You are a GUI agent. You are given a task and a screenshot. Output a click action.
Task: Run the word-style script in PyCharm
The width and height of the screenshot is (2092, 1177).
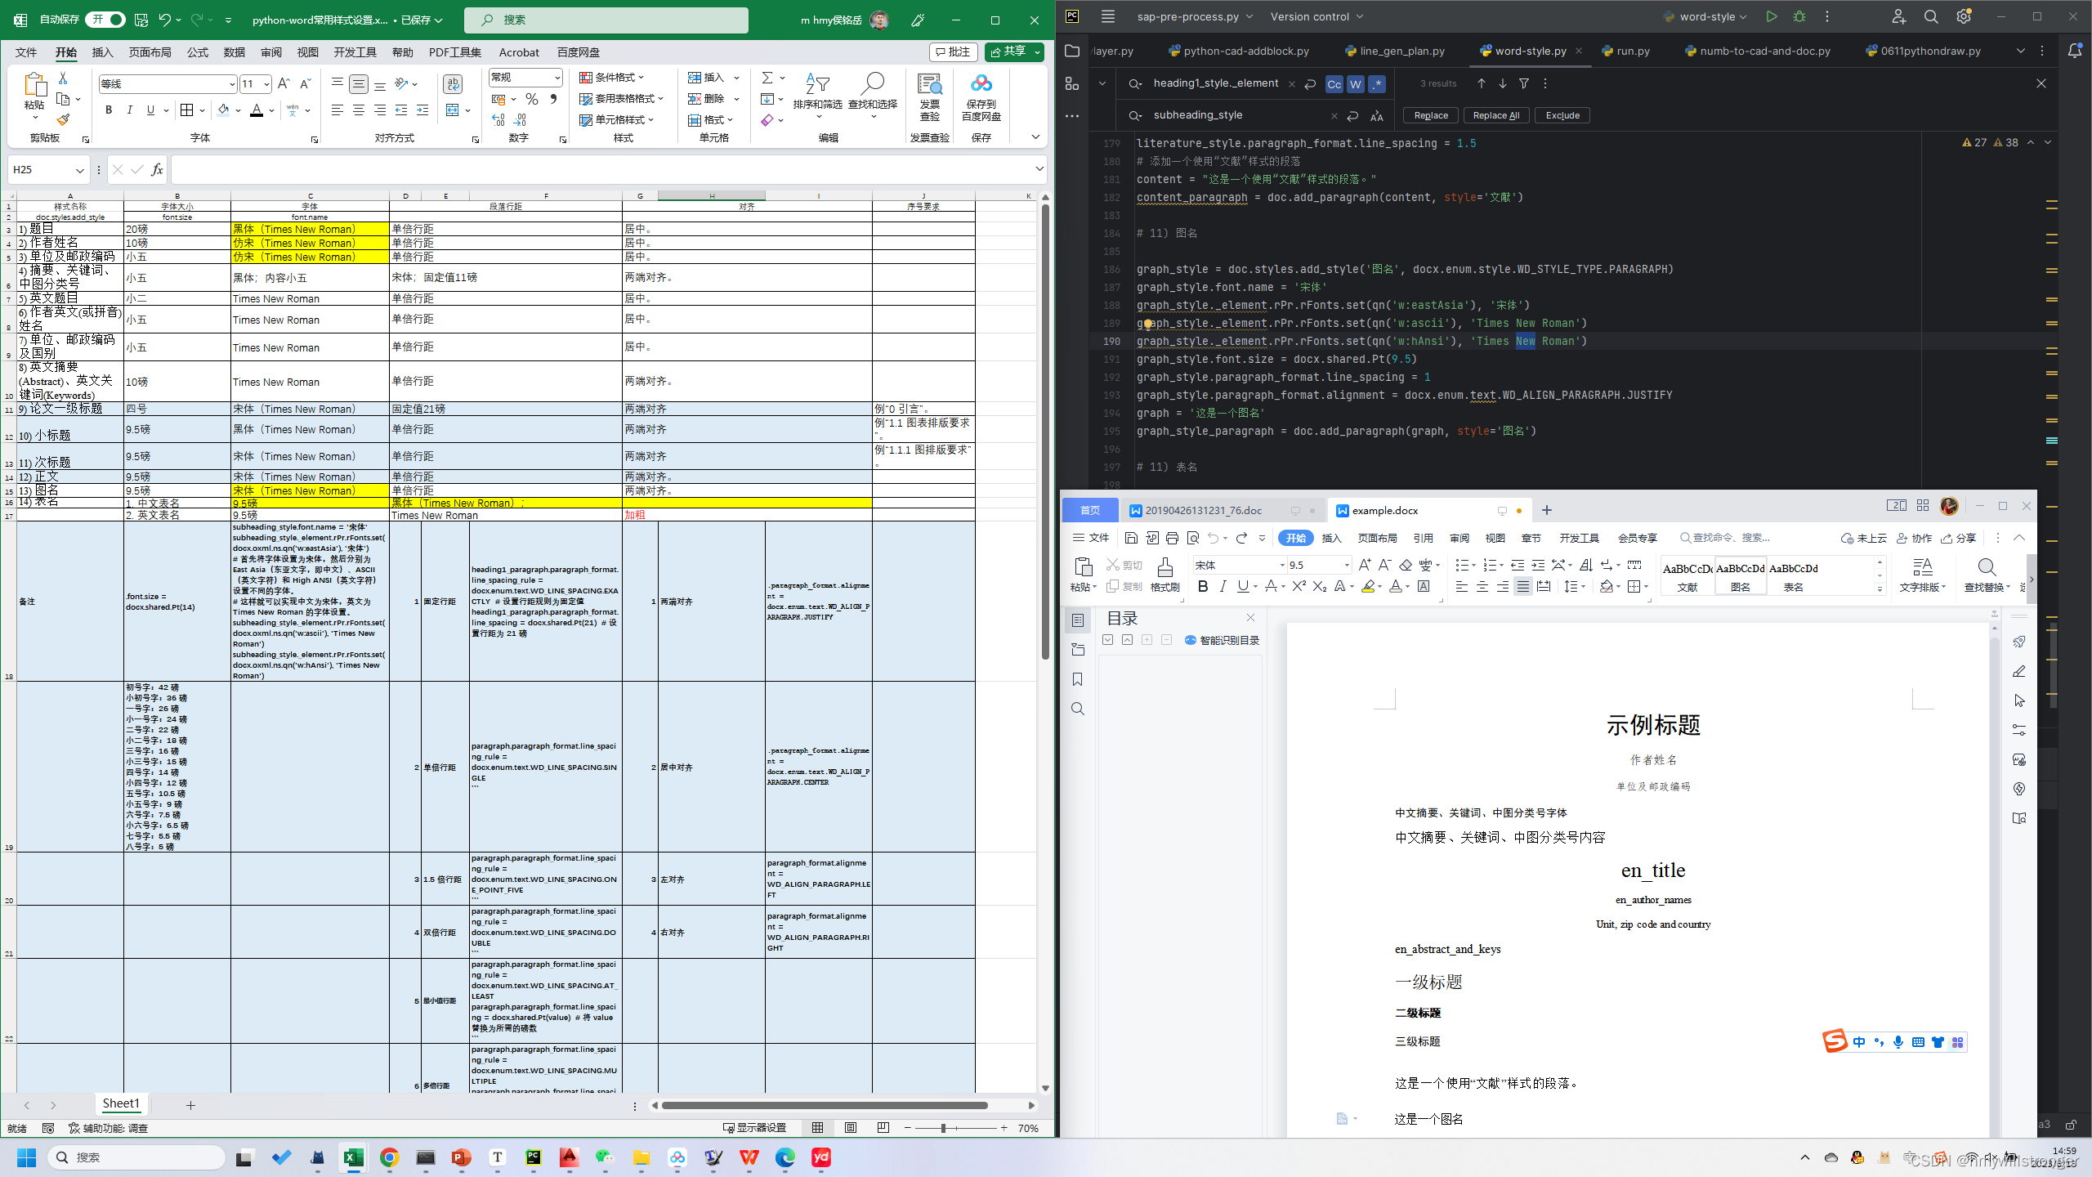[1772, 16]
